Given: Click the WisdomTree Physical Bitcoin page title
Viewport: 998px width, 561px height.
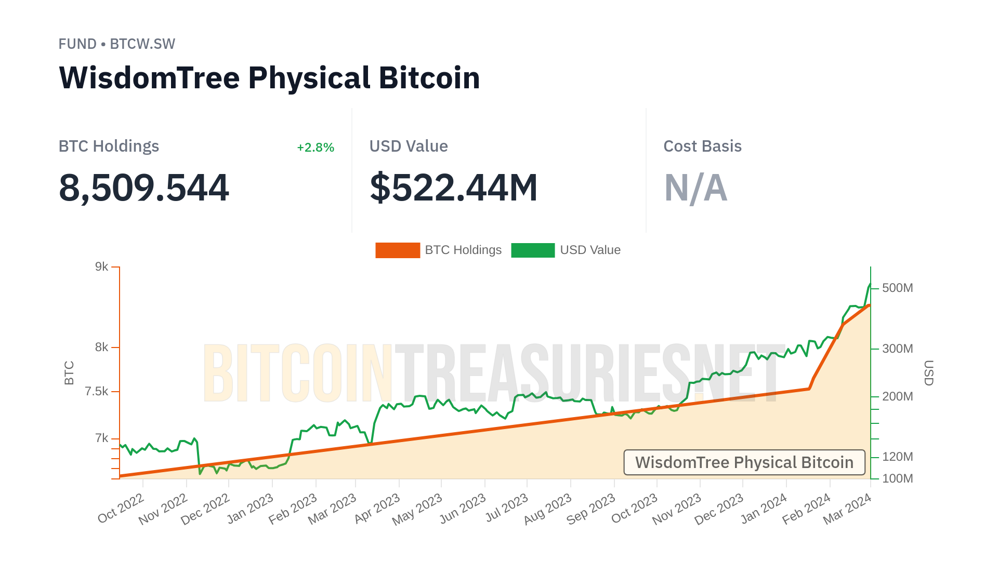Looking at the screenshot, I should (269, 78).
